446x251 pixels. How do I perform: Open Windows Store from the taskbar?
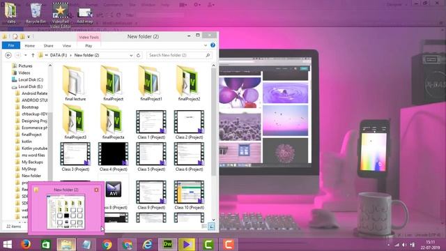click(46, 245)
